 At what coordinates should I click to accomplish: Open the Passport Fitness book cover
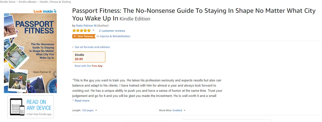(30, 53)
